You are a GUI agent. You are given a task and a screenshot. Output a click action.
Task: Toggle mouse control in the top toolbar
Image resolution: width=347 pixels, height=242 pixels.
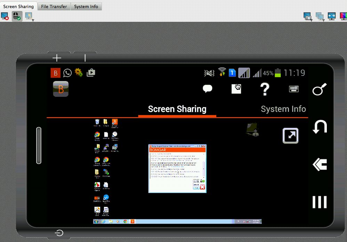16,16
